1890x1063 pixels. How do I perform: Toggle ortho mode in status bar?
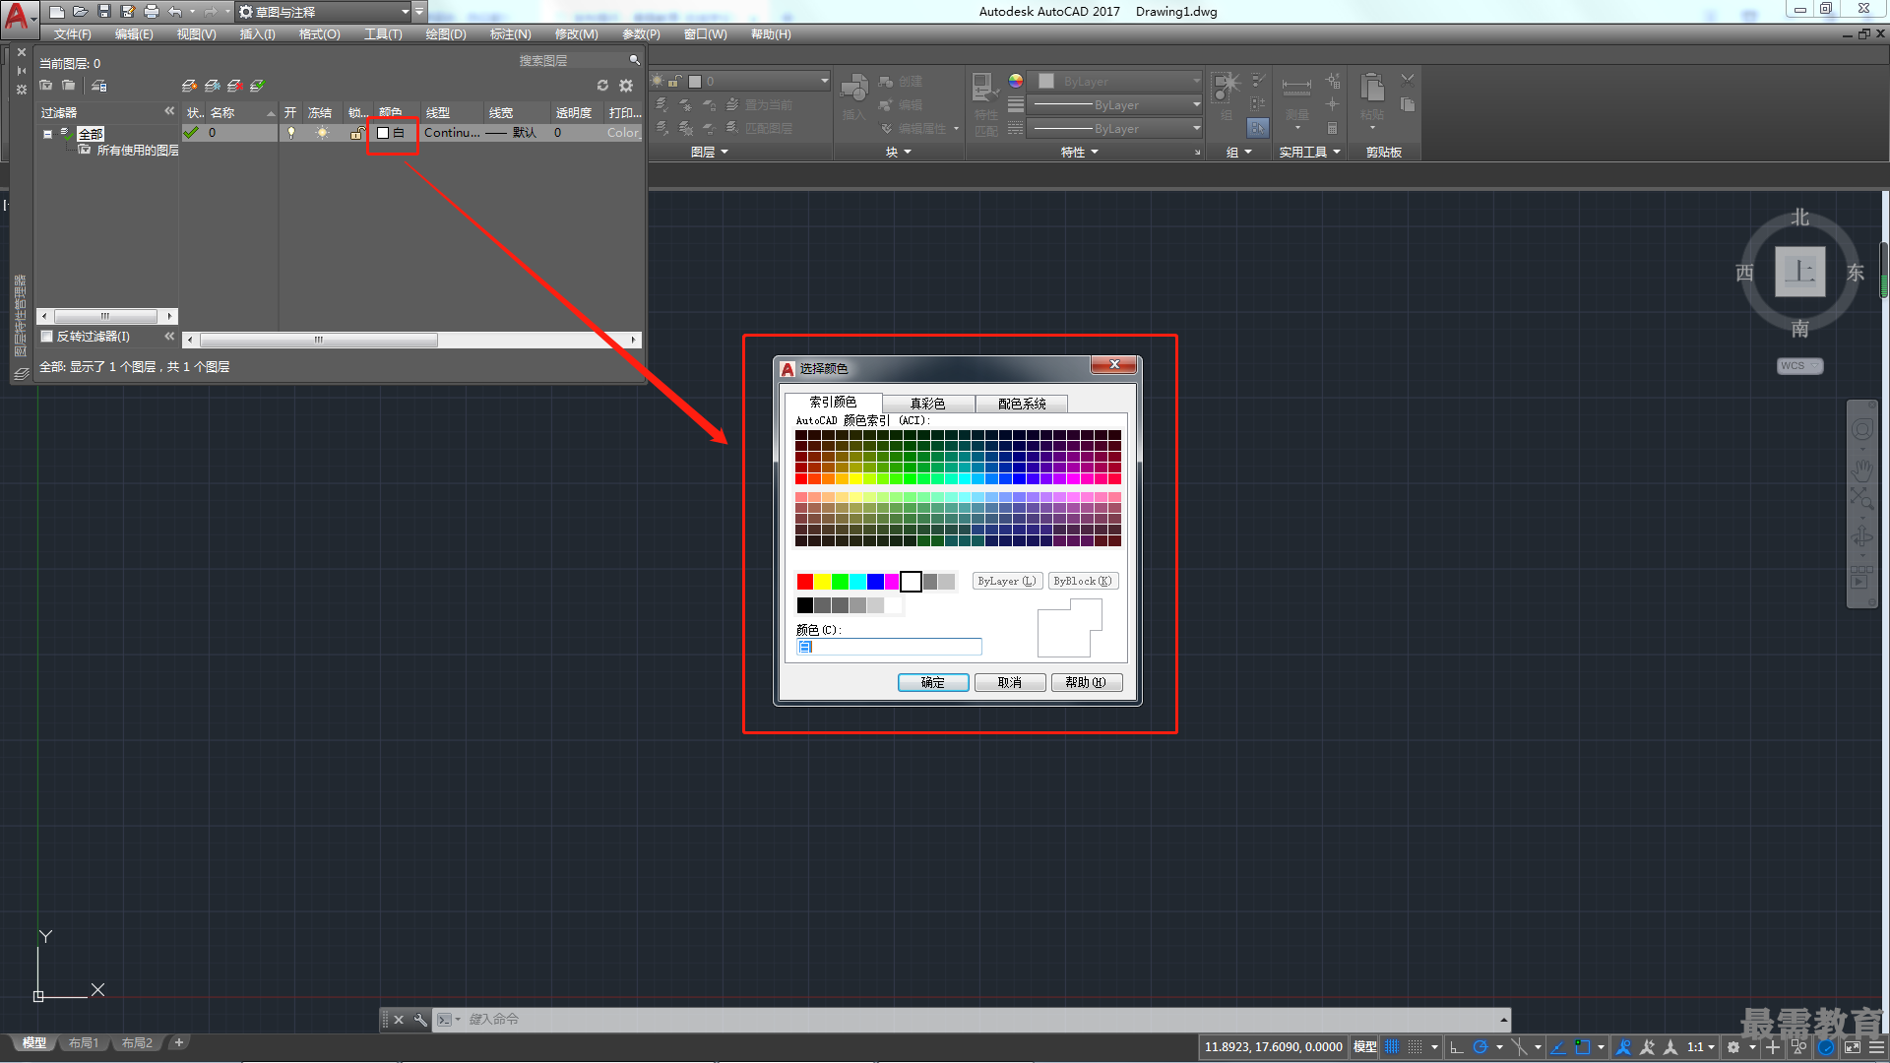(1457, 1047)
